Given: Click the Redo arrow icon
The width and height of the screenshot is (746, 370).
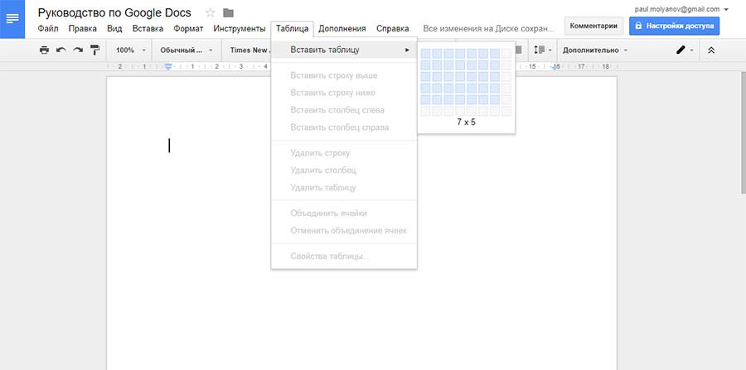Looking at the screenshot, I should [78, 50].
